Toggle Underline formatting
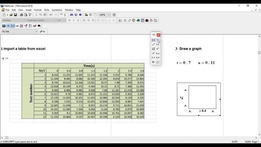The width and height of the screenshot is (261, 147). point(78,20)
